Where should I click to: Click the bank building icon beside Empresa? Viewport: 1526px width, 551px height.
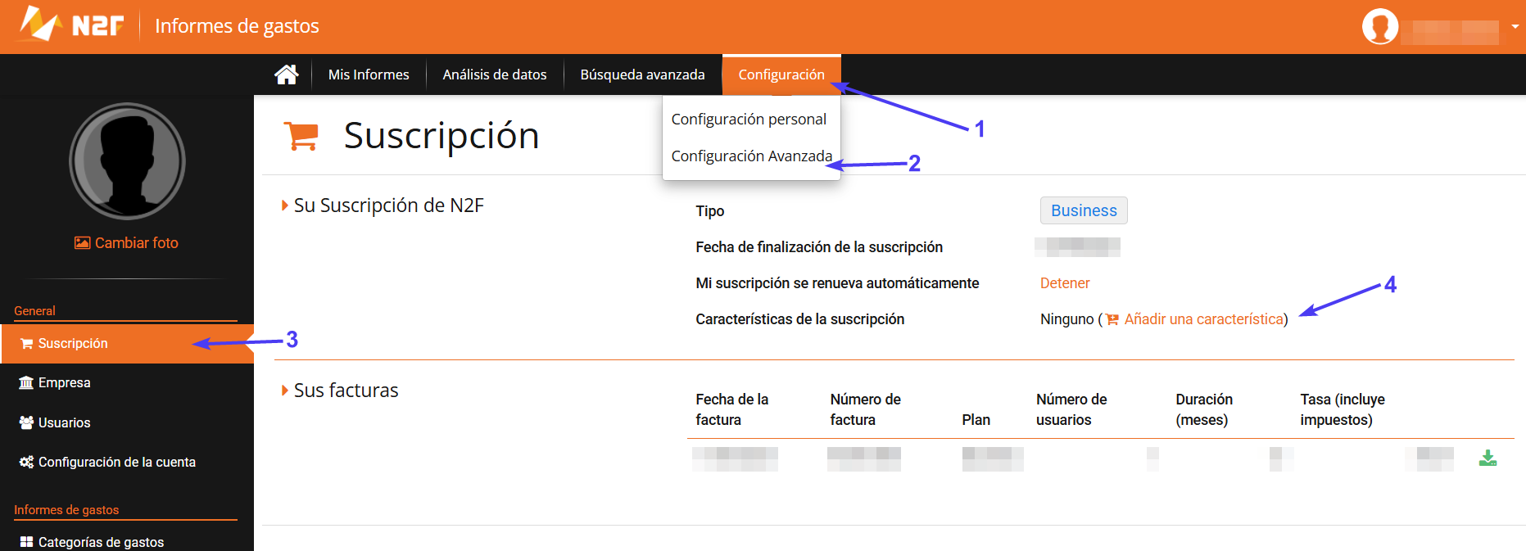[x=26, y=383]
